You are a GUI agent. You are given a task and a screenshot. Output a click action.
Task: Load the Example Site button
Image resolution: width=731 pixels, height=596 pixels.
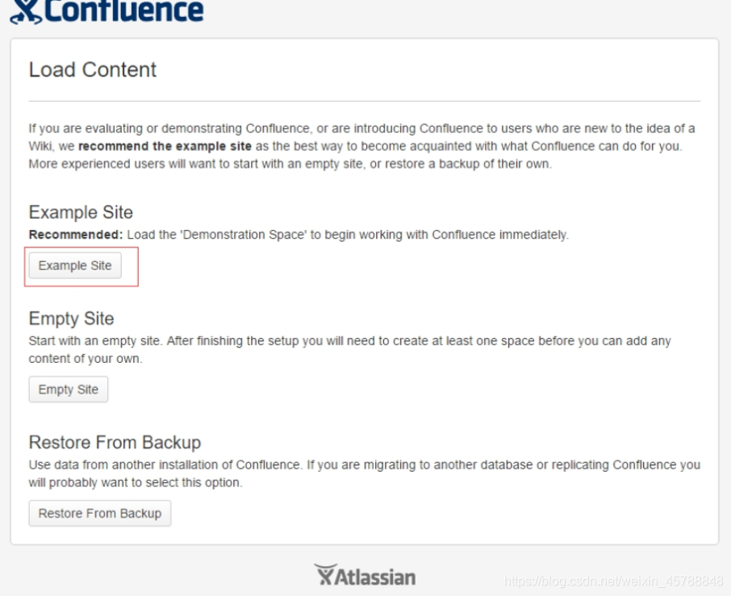tap(75, 265)
